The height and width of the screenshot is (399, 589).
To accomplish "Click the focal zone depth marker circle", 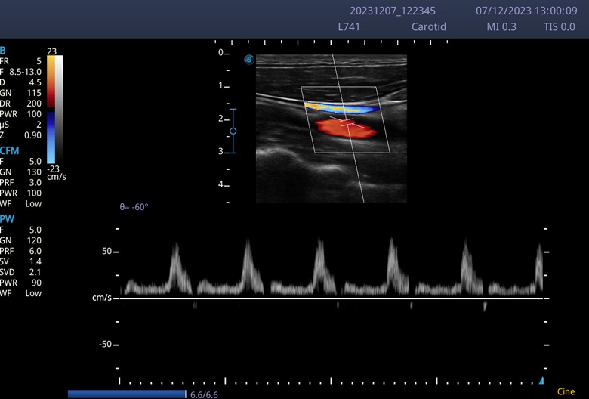I will pos(233,131).
